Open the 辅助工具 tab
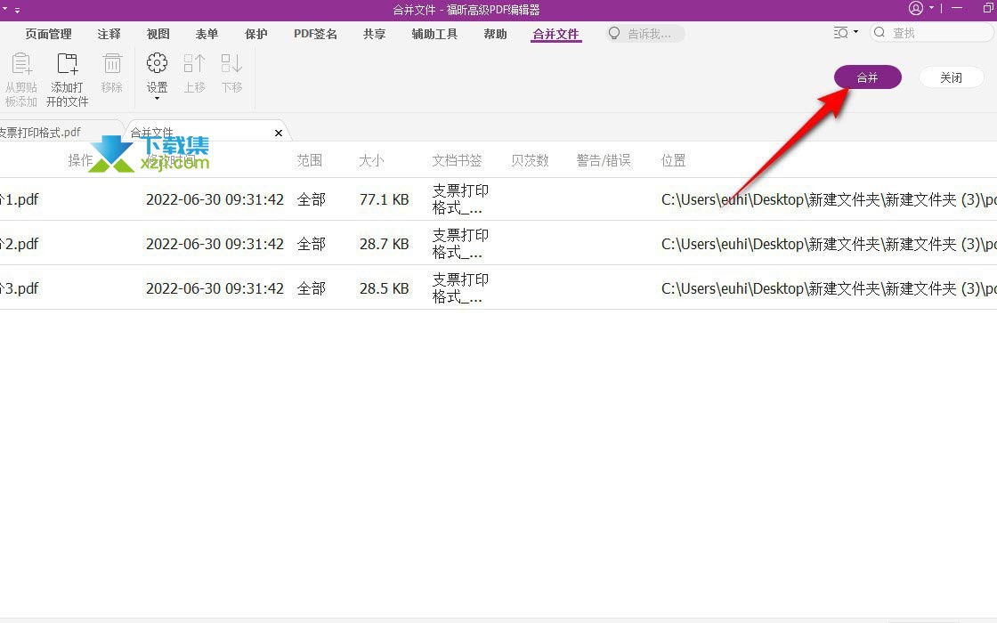Image resolution: width=997 pixels, height=623 pixels. click(435, 35)
